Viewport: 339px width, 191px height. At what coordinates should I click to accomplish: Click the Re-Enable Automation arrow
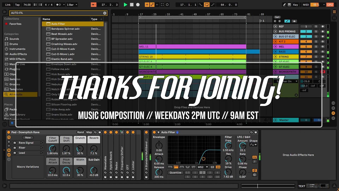click(157, 5)
